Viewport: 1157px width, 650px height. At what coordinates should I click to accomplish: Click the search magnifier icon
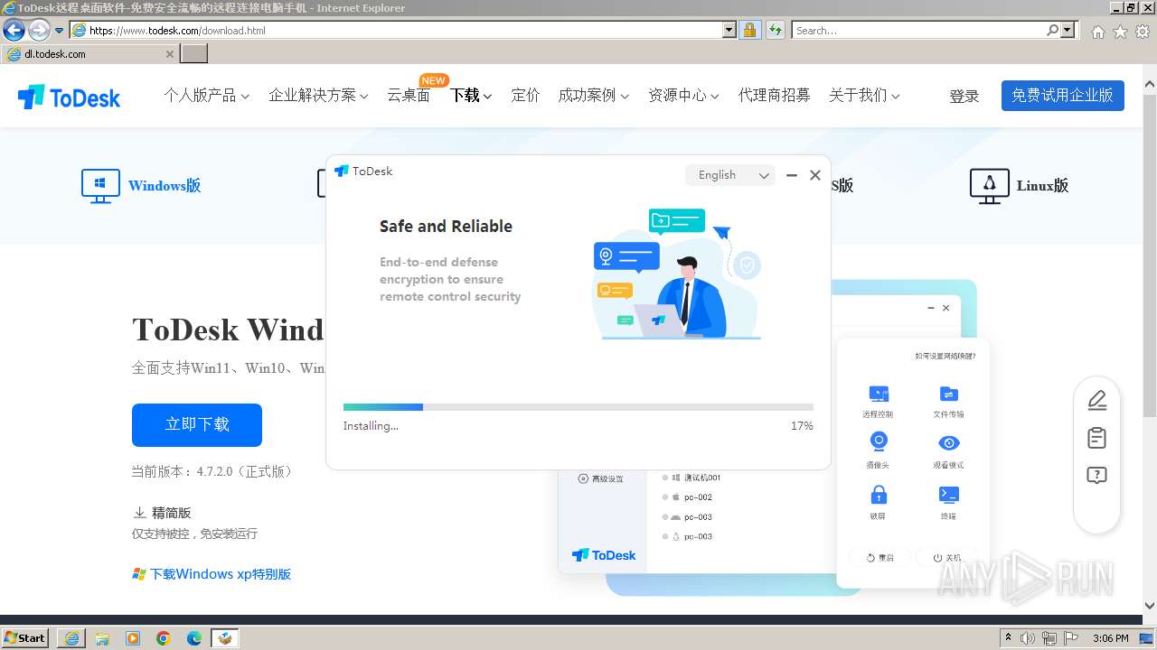pos(1052,30)
